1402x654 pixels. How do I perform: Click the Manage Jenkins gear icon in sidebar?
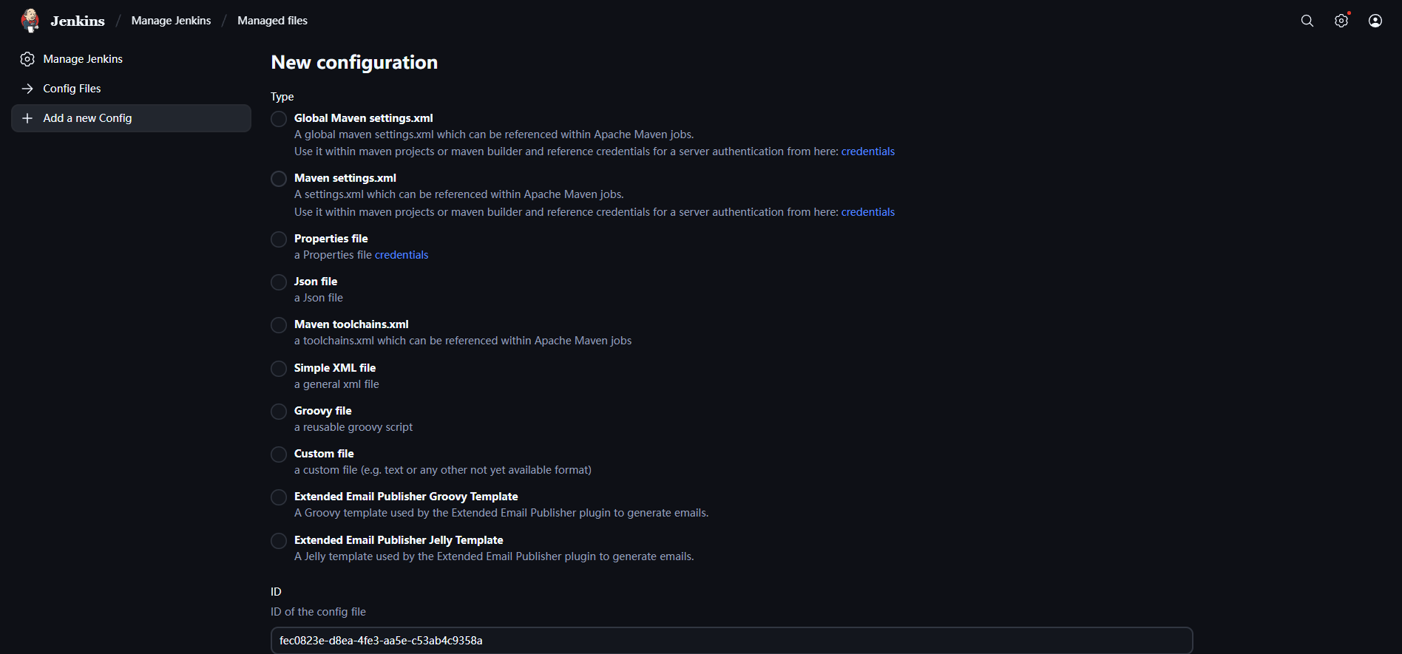pyautogui.click(x=27, y=59)
